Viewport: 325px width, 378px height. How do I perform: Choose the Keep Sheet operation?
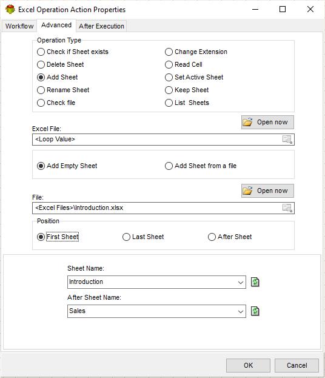coord(187,90)
